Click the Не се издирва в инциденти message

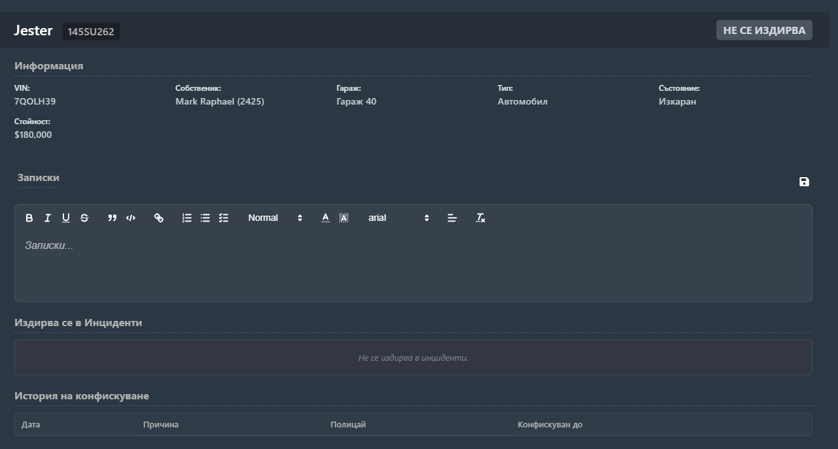413,358
